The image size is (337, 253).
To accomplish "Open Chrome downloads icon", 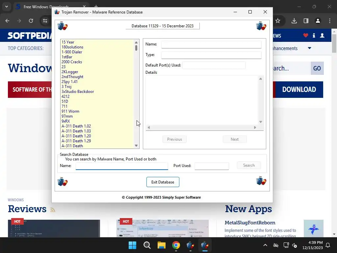I will click(294, 21).
